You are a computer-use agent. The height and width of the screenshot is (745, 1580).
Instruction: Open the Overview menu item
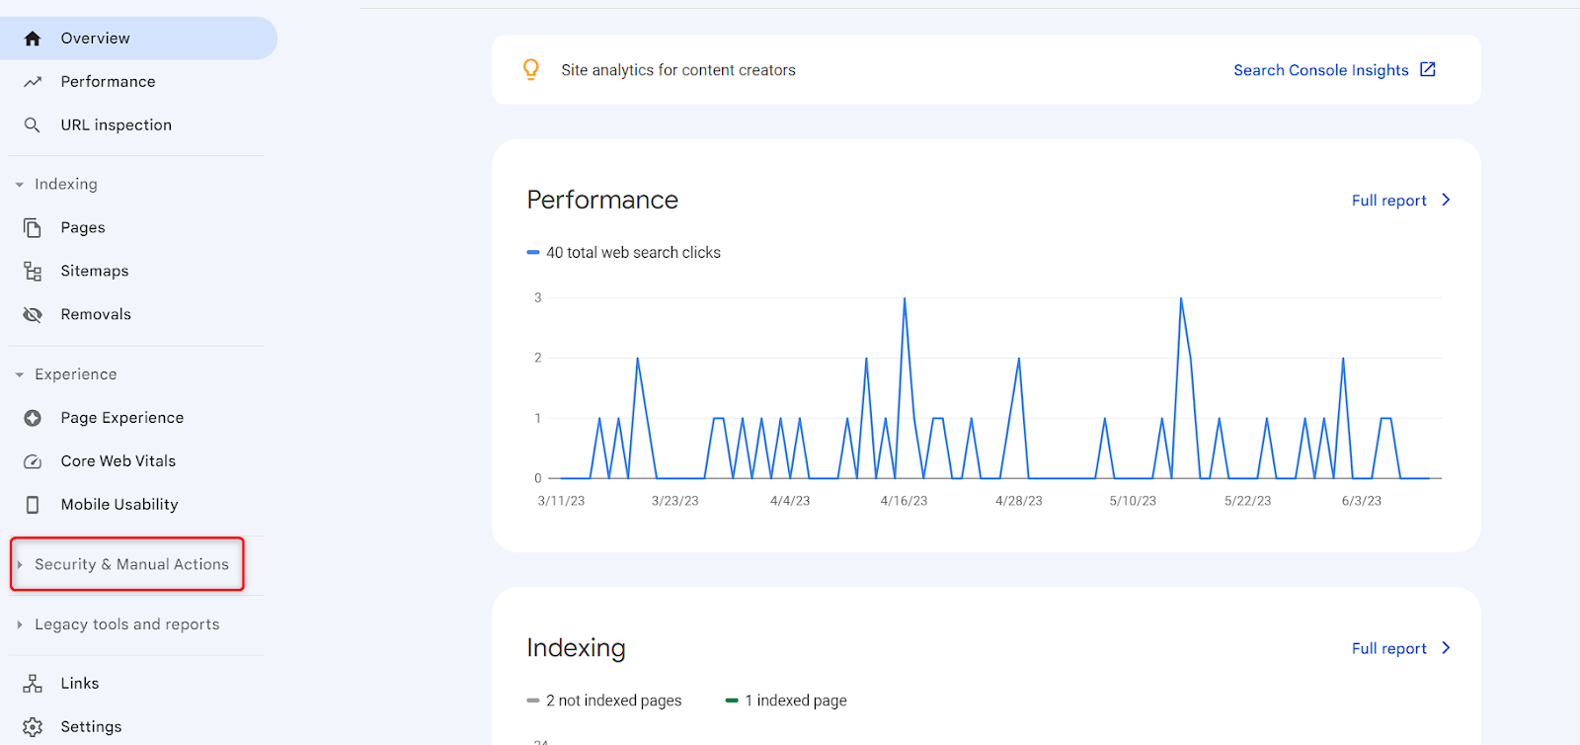coord(138,39)
